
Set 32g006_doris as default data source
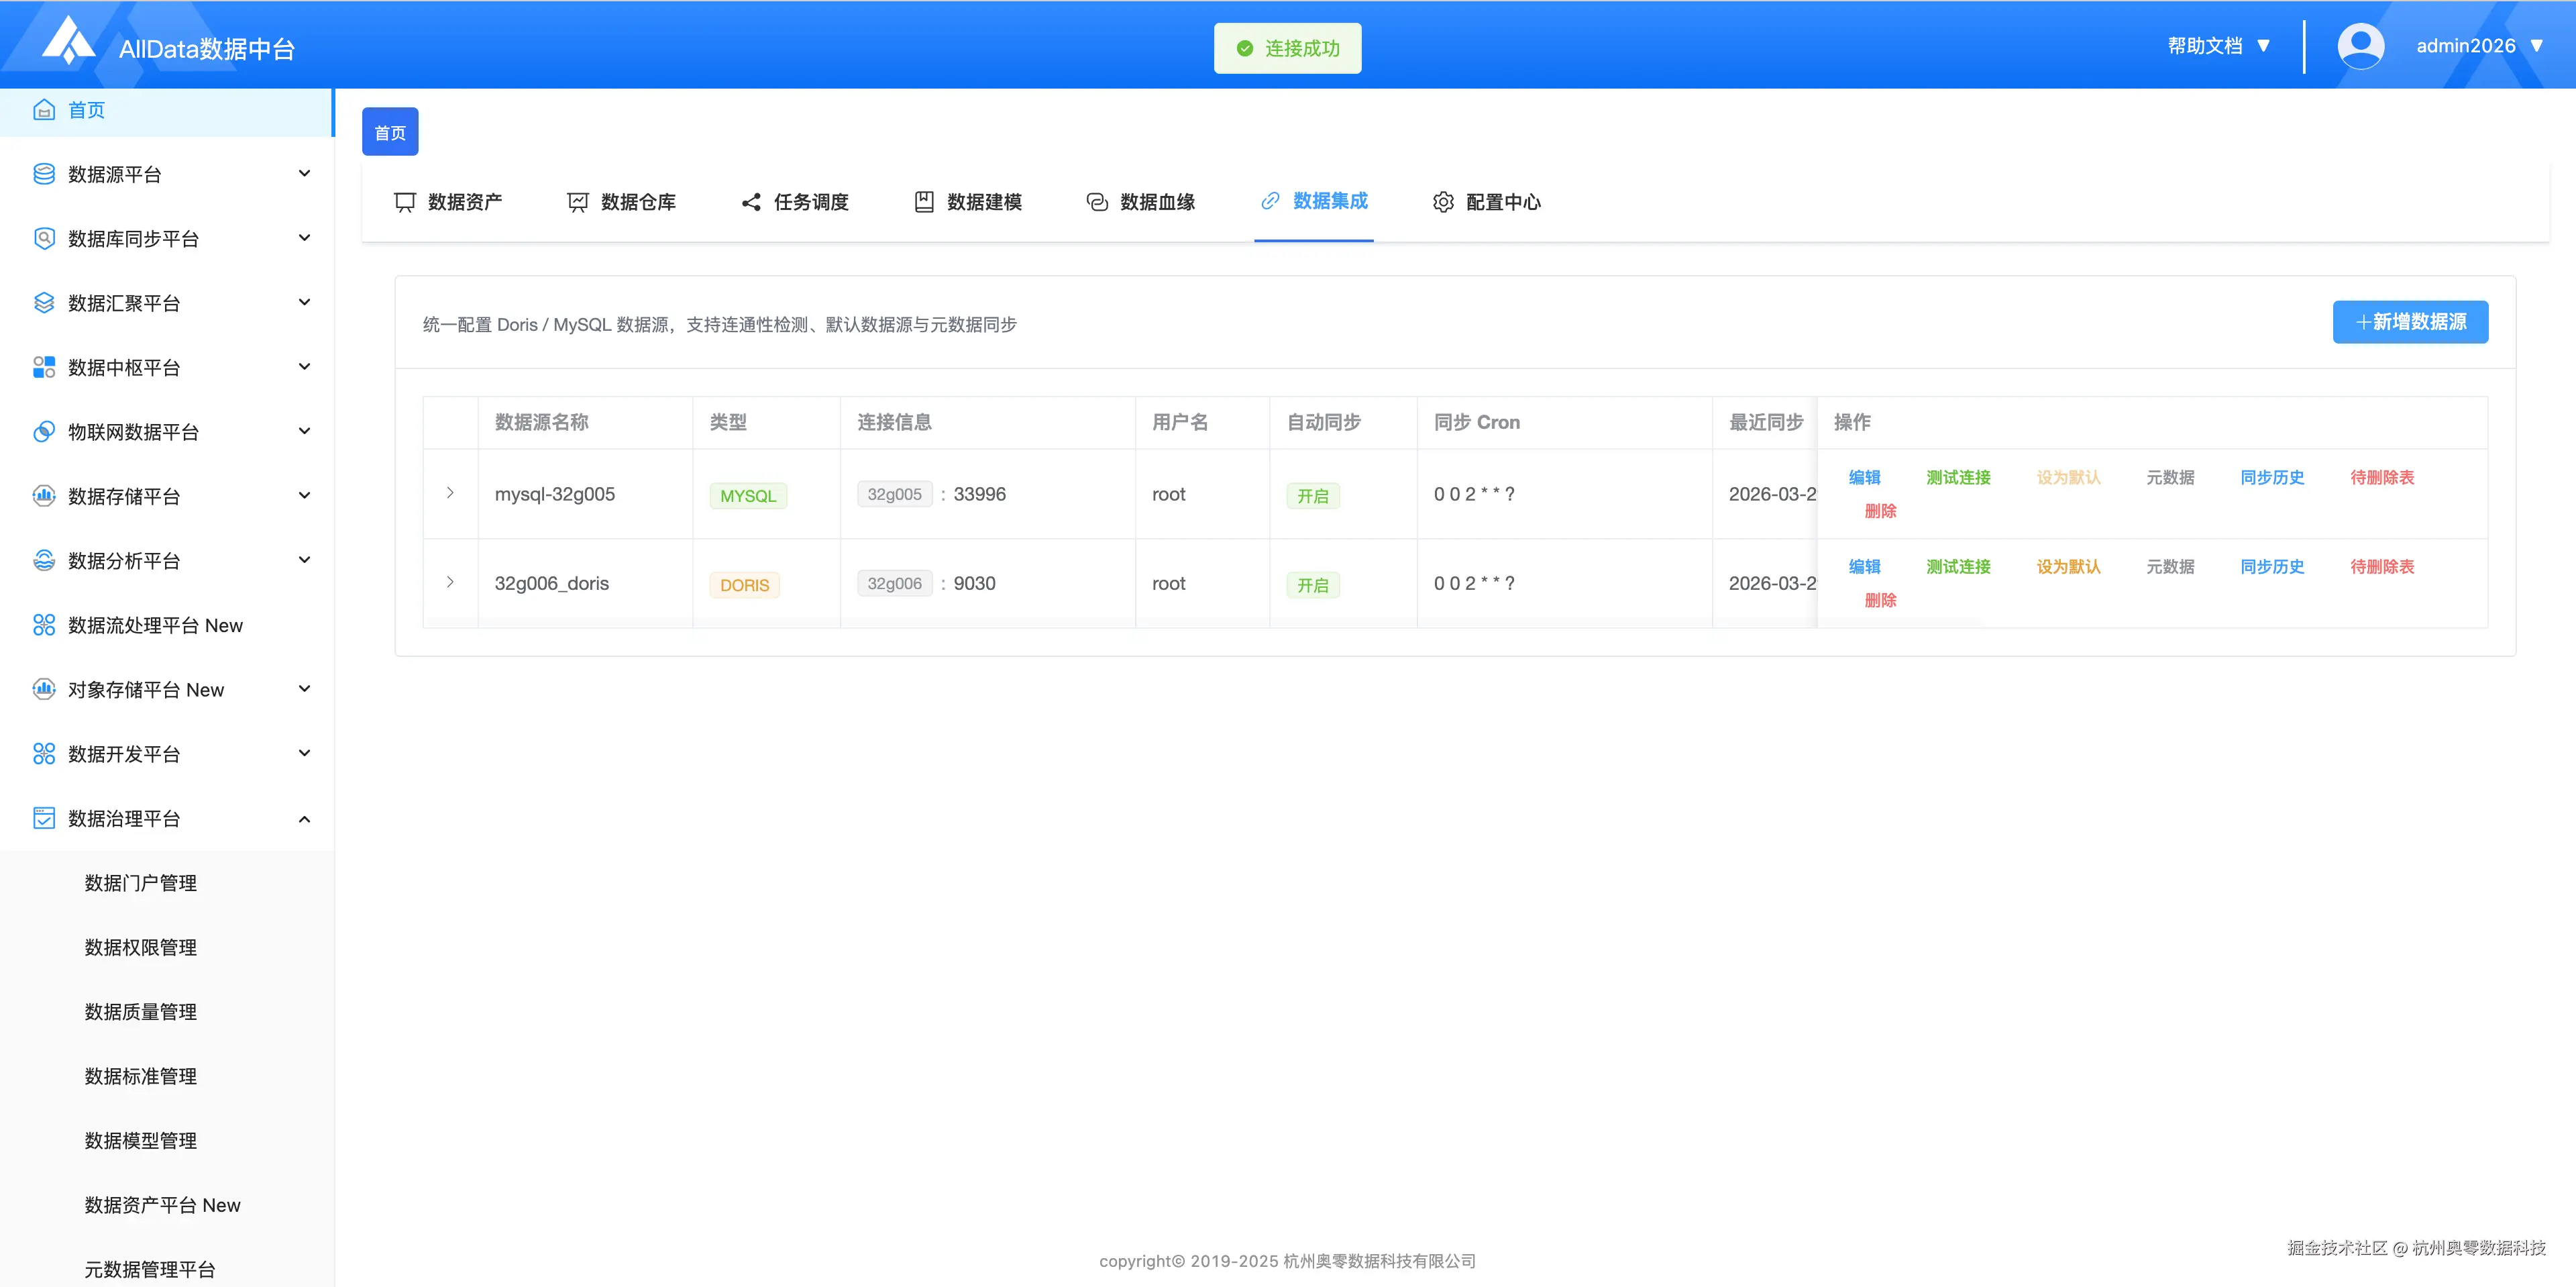[x=2068, y=567]
